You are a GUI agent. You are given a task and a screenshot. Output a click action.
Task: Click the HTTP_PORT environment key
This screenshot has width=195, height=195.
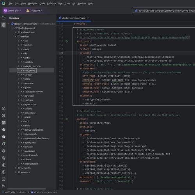click(x=89, y=76)
